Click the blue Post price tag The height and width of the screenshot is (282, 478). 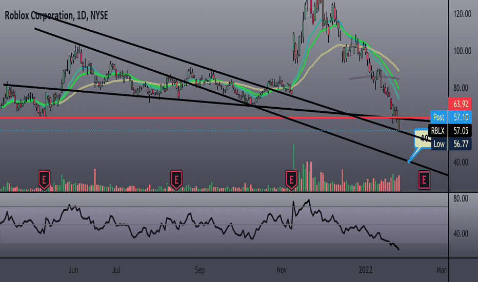click(439, 117)
